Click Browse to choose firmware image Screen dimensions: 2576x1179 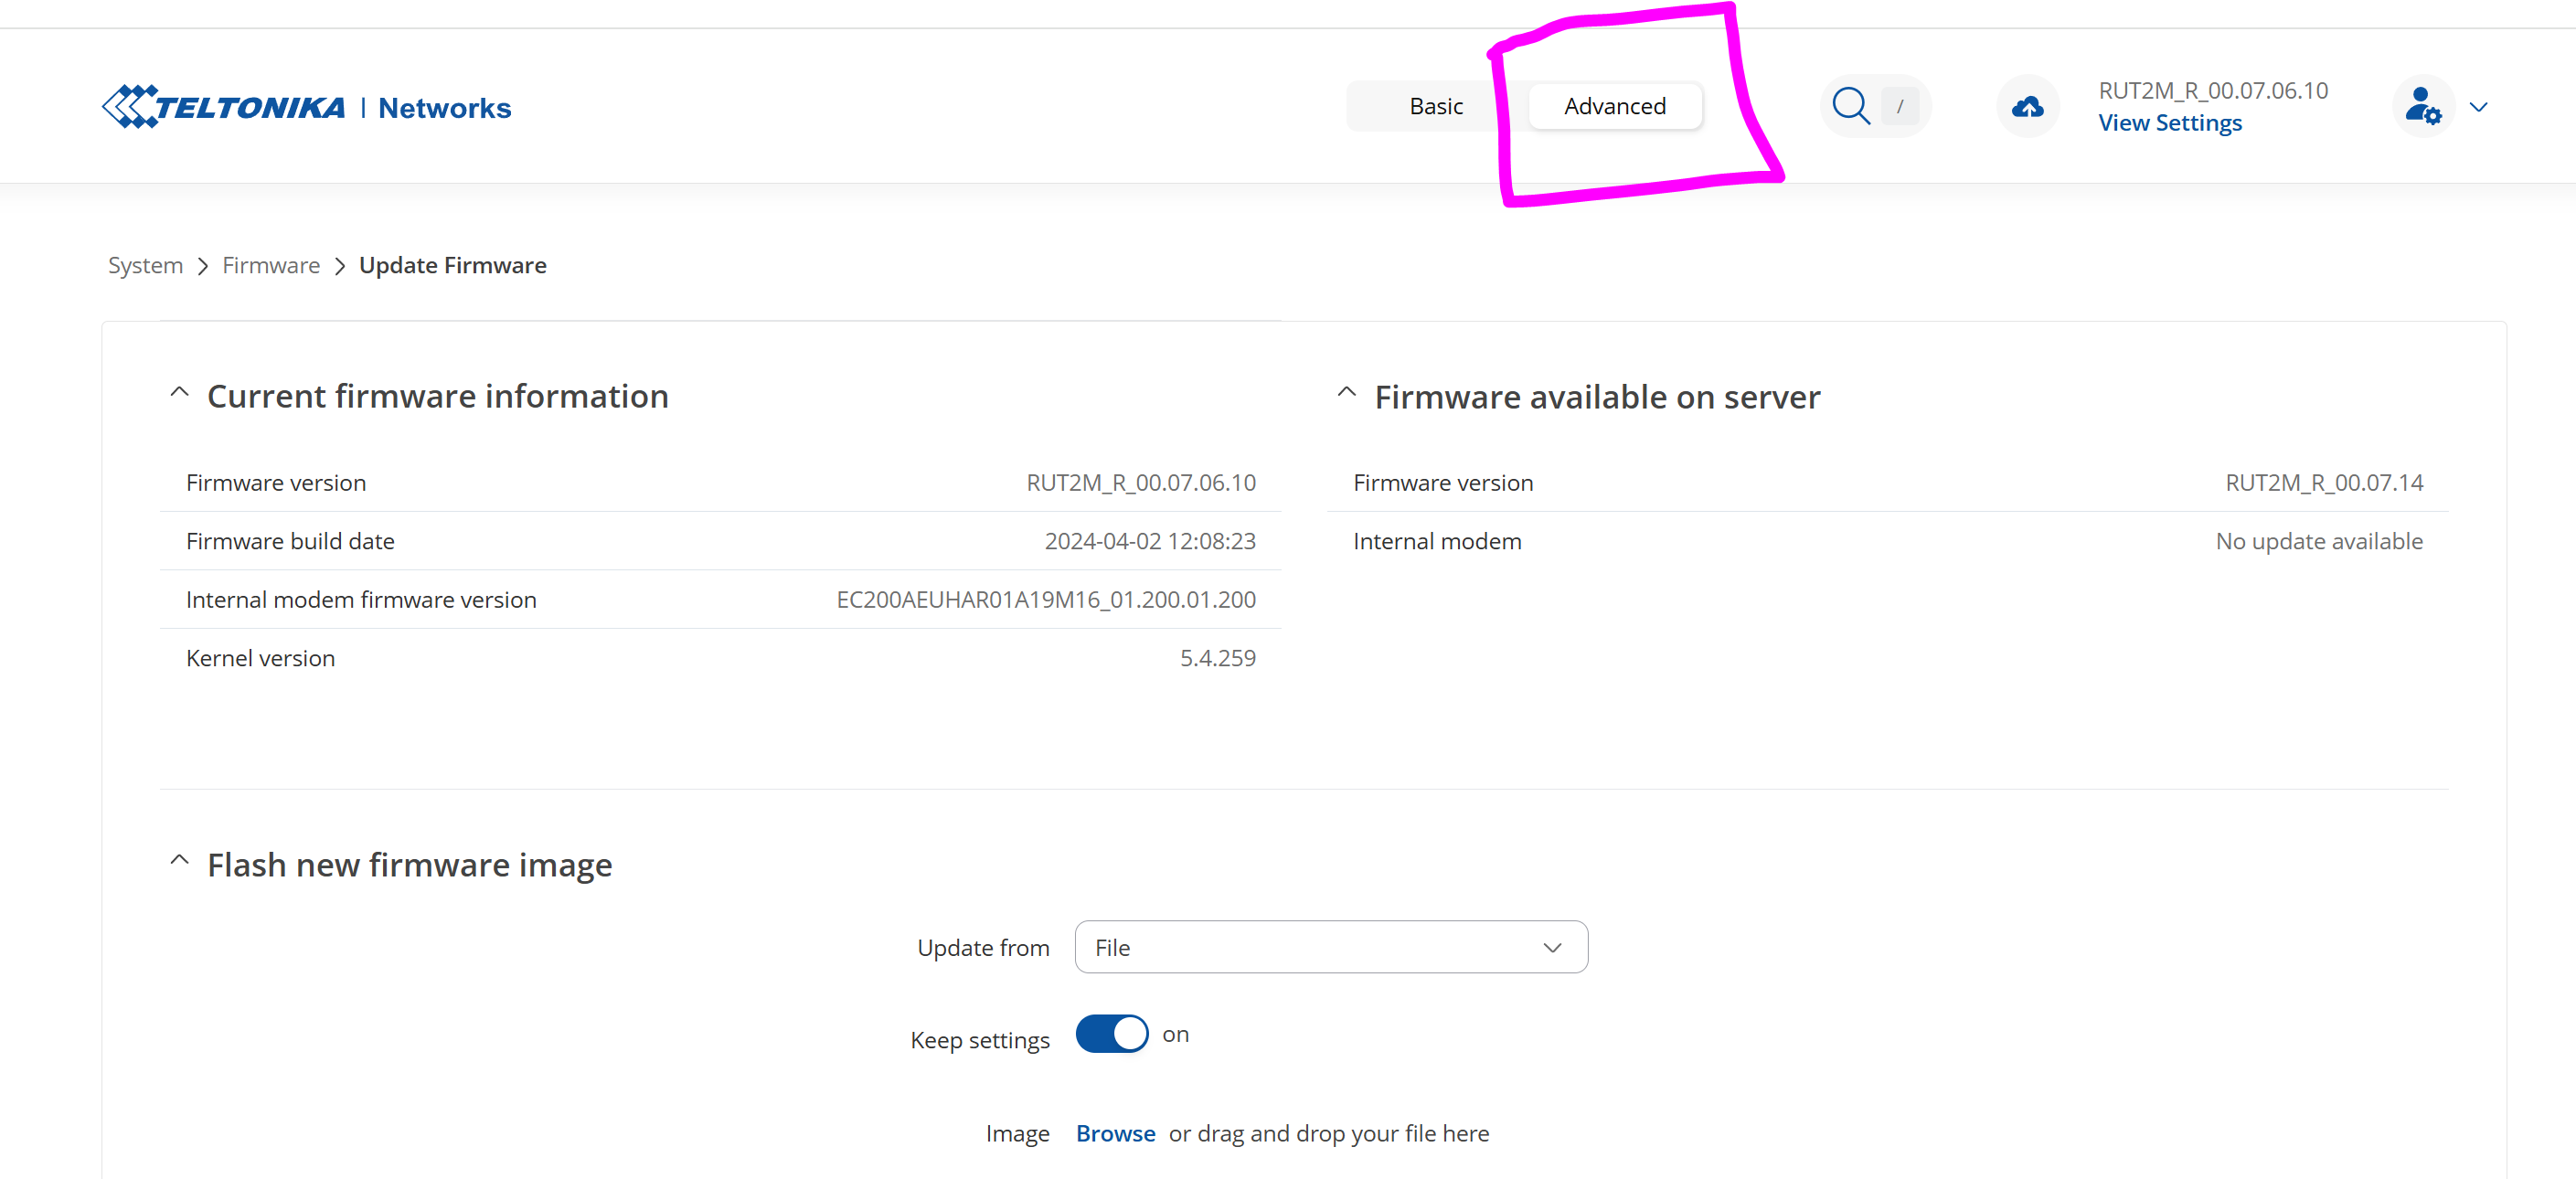point(1115,1133)
